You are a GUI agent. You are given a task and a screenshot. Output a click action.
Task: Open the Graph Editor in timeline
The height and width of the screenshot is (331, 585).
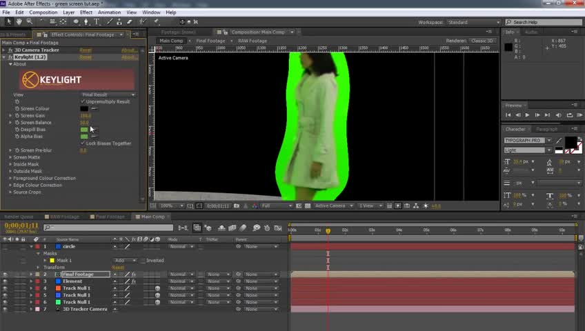(278, 228)
